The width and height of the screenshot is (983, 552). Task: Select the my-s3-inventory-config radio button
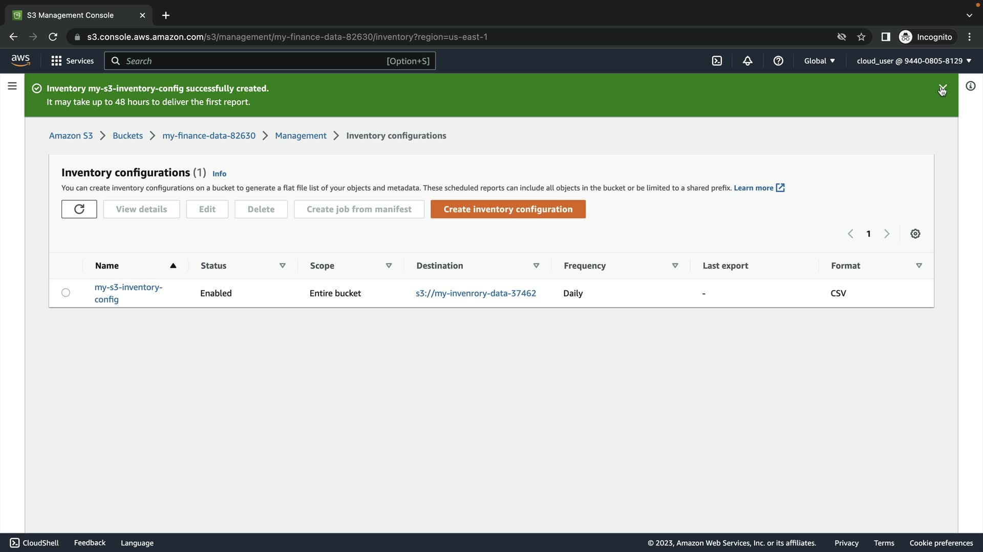coord(66,293)
